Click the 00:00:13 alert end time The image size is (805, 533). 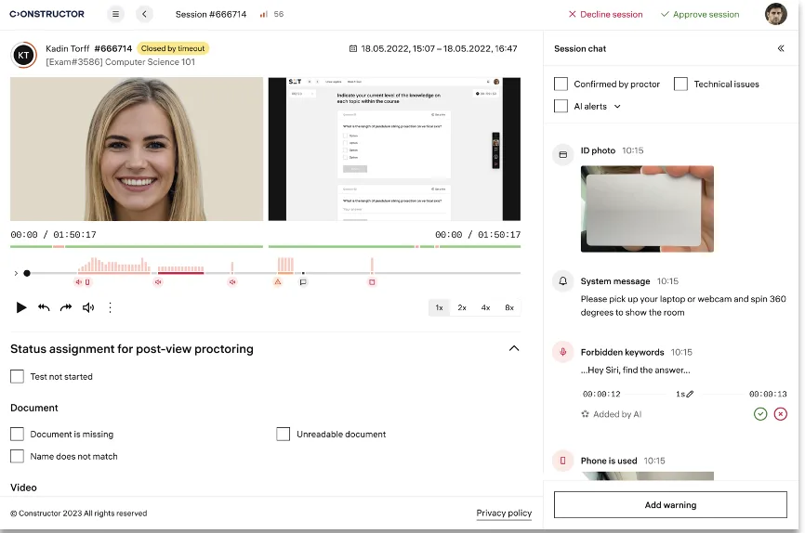[768, 394]
